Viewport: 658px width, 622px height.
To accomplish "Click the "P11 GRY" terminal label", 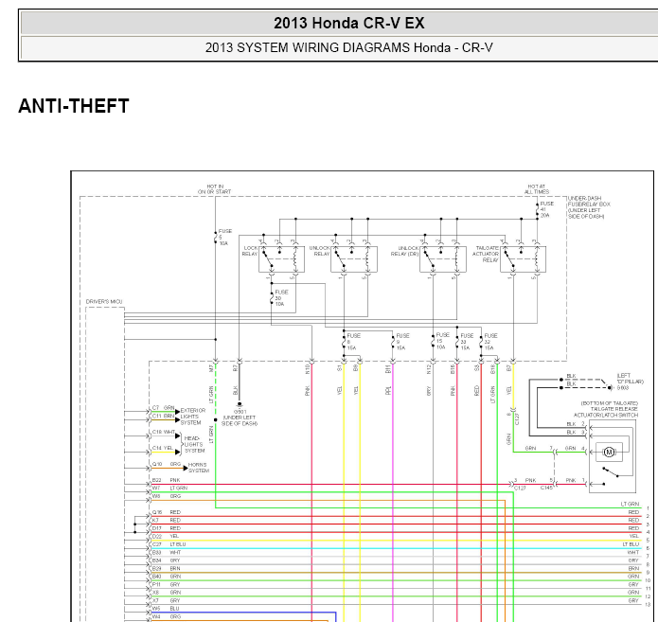I will 167,584.
